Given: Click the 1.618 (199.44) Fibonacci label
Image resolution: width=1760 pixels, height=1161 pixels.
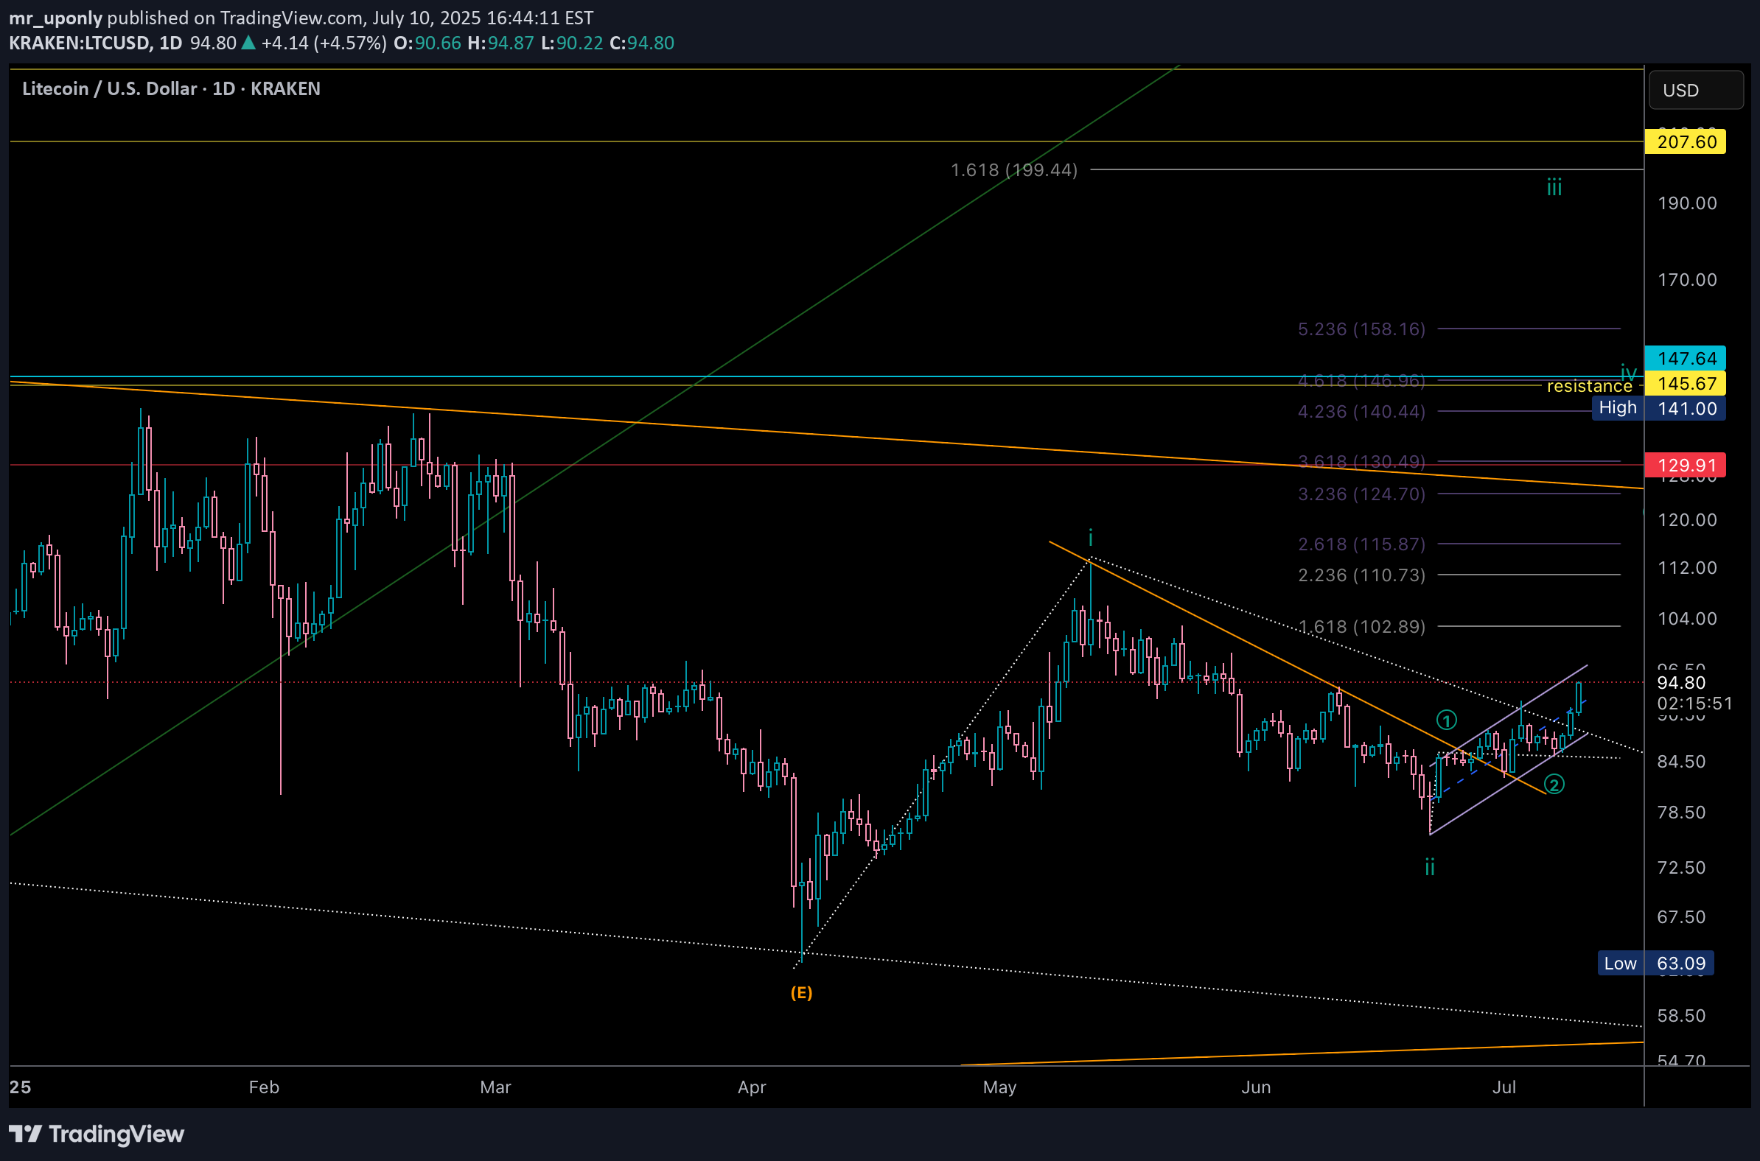Looking at the screenshot, I should [x=1014, y=170].
